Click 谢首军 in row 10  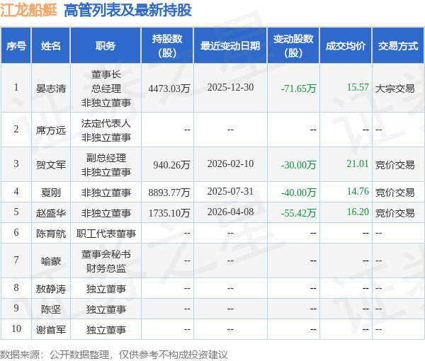51,330
